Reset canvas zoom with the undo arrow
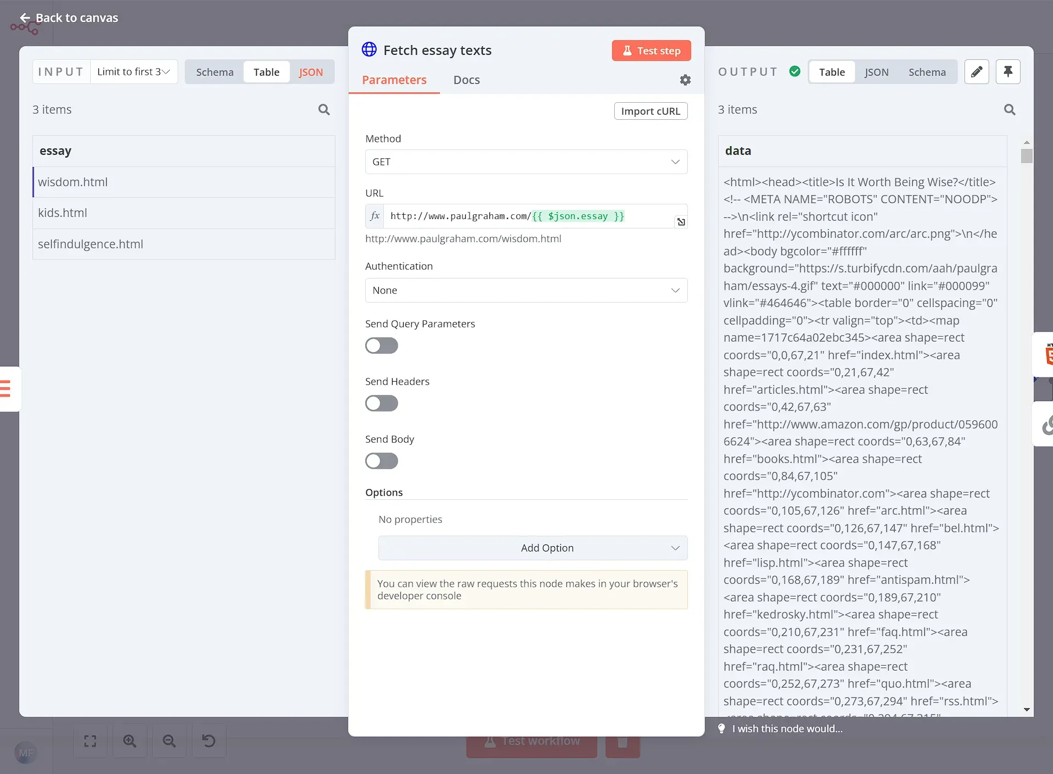1053x774 pixels. click(208, 740)
